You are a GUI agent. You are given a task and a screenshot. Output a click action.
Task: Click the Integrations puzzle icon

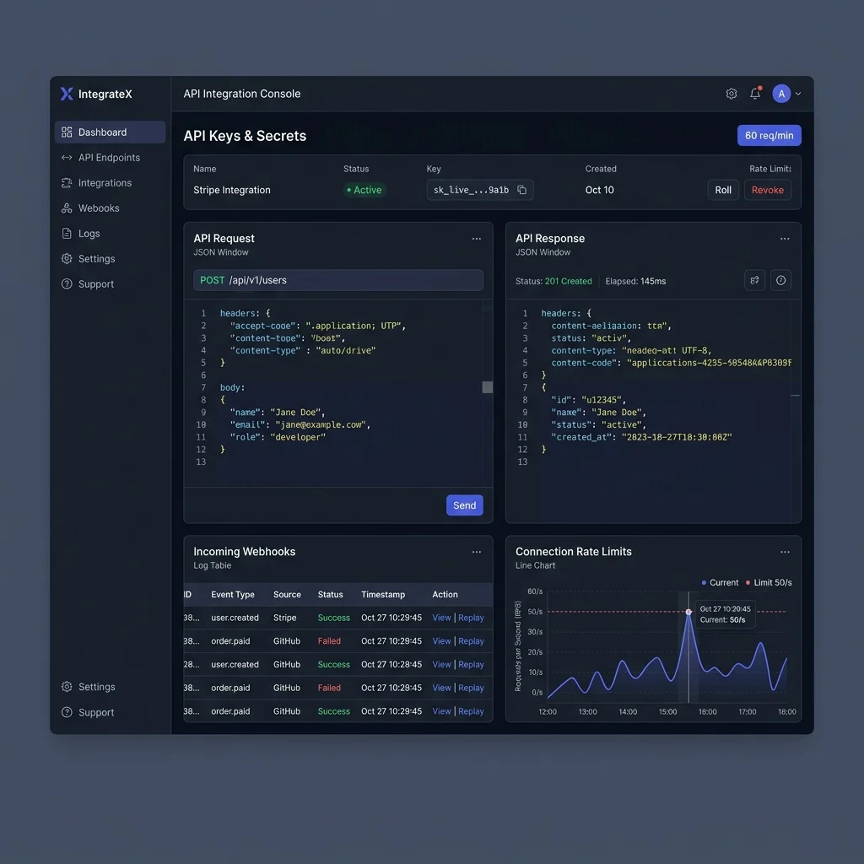[x=67, y=183]
